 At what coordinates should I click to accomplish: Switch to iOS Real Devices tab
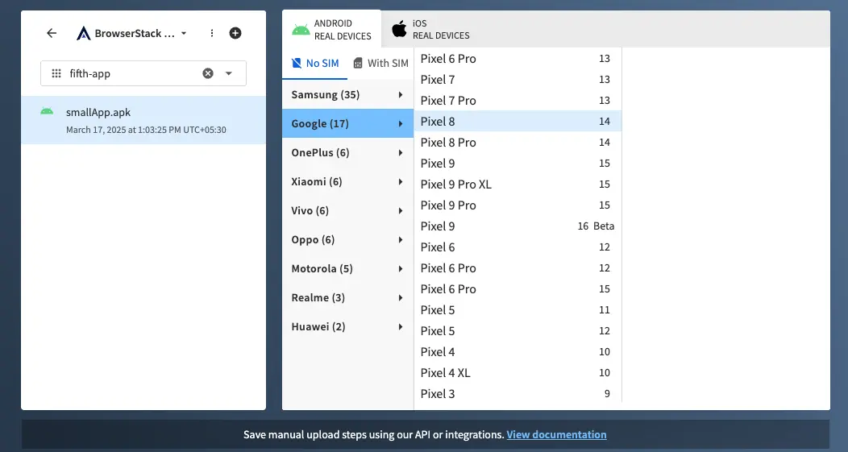click(431, 30)
